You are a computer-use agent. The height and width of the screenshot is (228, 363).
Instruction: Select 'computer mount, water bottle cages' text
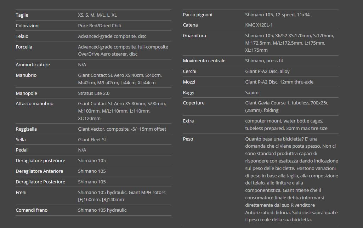pos(284,121)
